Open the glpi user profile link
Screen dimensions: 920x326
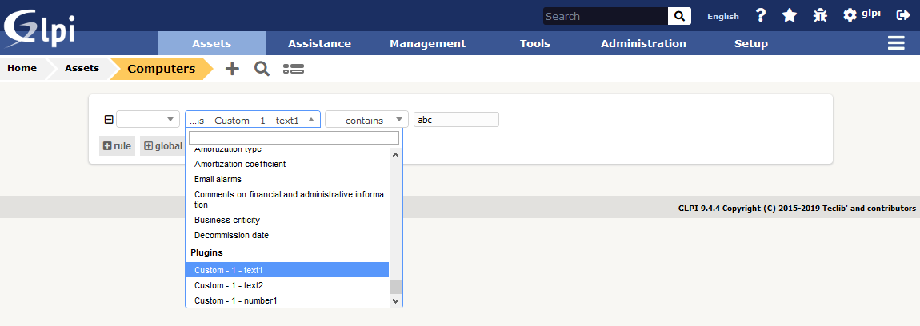click(870, 14)
